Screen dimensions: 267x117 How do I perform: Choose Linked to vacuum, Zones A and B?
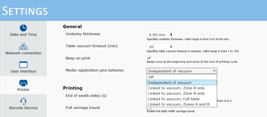(x=182, y=104)
